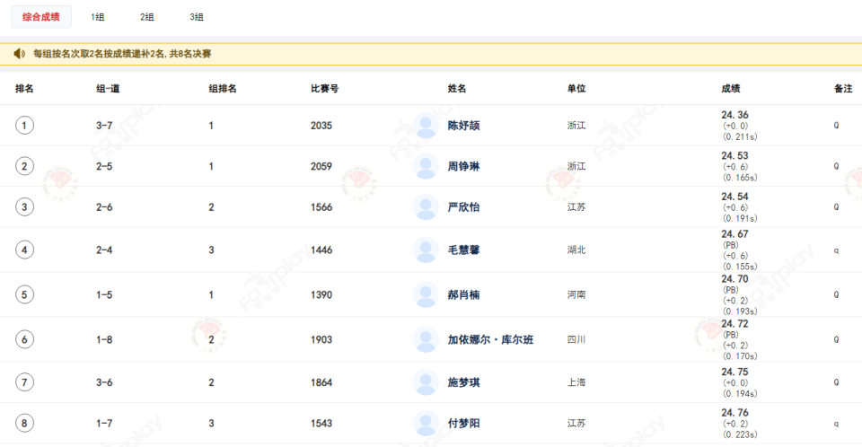Select the 综合成绩 tab
This screenshot has height=447, width=862.
click(x=41, y=17)
